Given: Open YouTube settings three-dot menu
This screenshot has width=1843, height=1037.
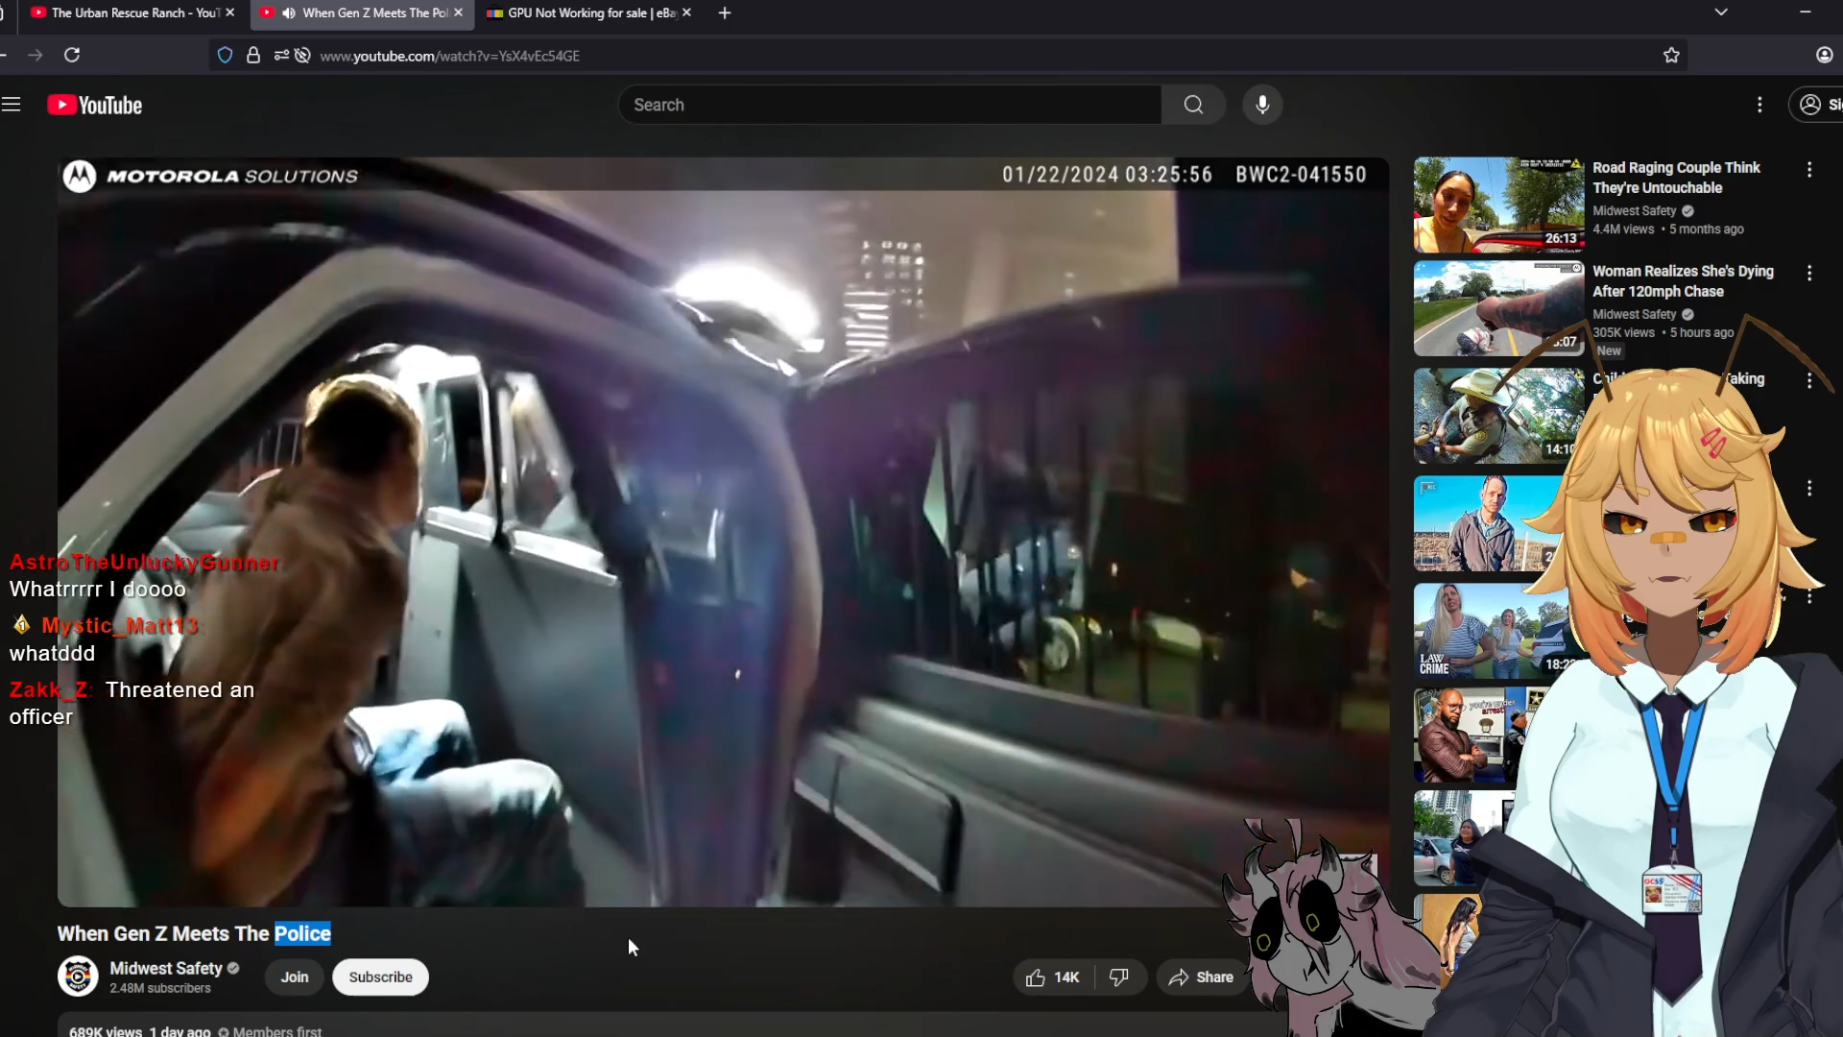Looking at the screenshot, I should pos(1759,105).
